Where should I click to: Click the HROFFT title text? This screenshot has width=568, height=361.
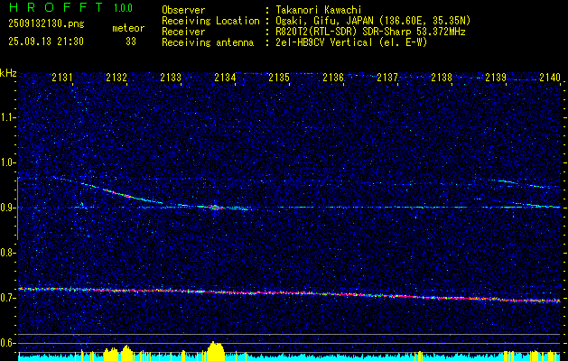pyautogui.click(x=56, y=7)
